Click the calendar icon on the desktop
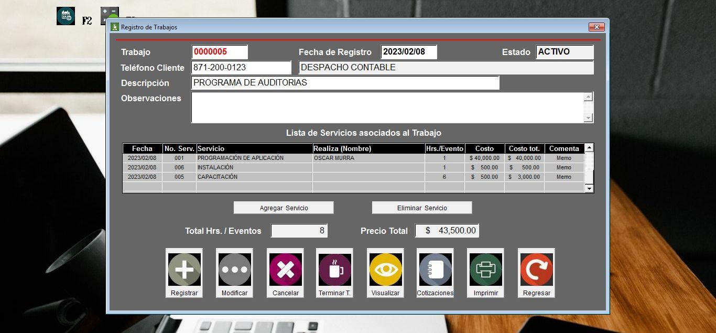Image resolution: width=716 pixels, height=333 pixels. (66, 16)
